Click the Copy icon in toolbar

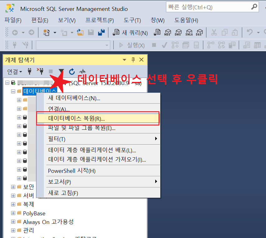224,32
